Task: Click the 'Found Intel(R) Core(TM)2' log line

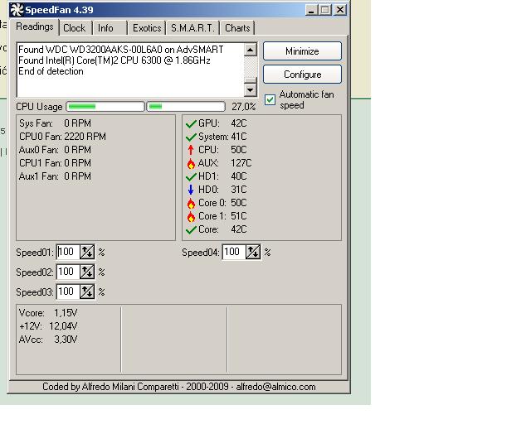Action: click(x=114, y=60)
